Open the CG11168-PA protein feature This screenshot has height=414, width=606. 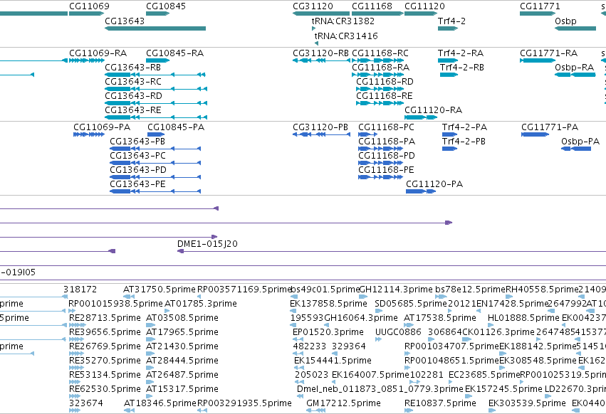(381, 149)
